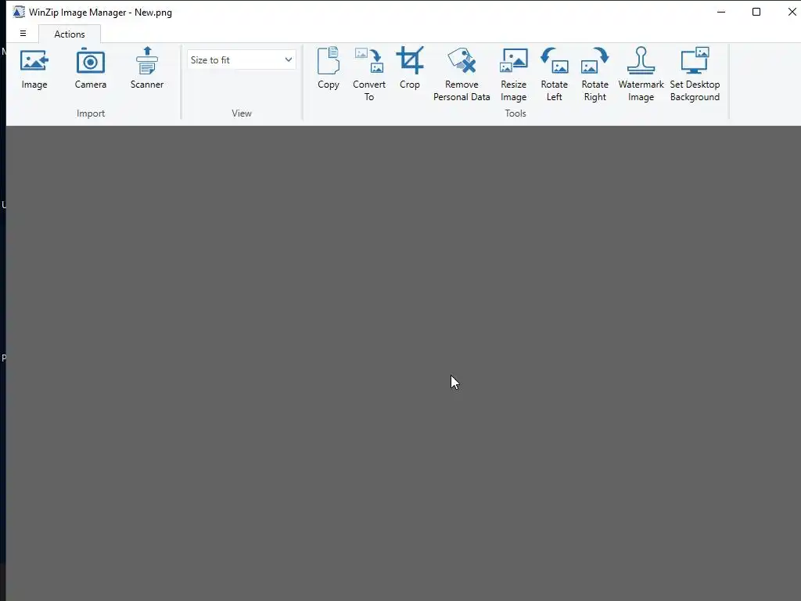Open the Convert To tool
Viewport: 801px width, 601px height.
pyautogui.click(x=369, y=74)
